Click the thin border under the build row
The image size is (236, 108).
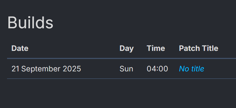coord(121,78)
